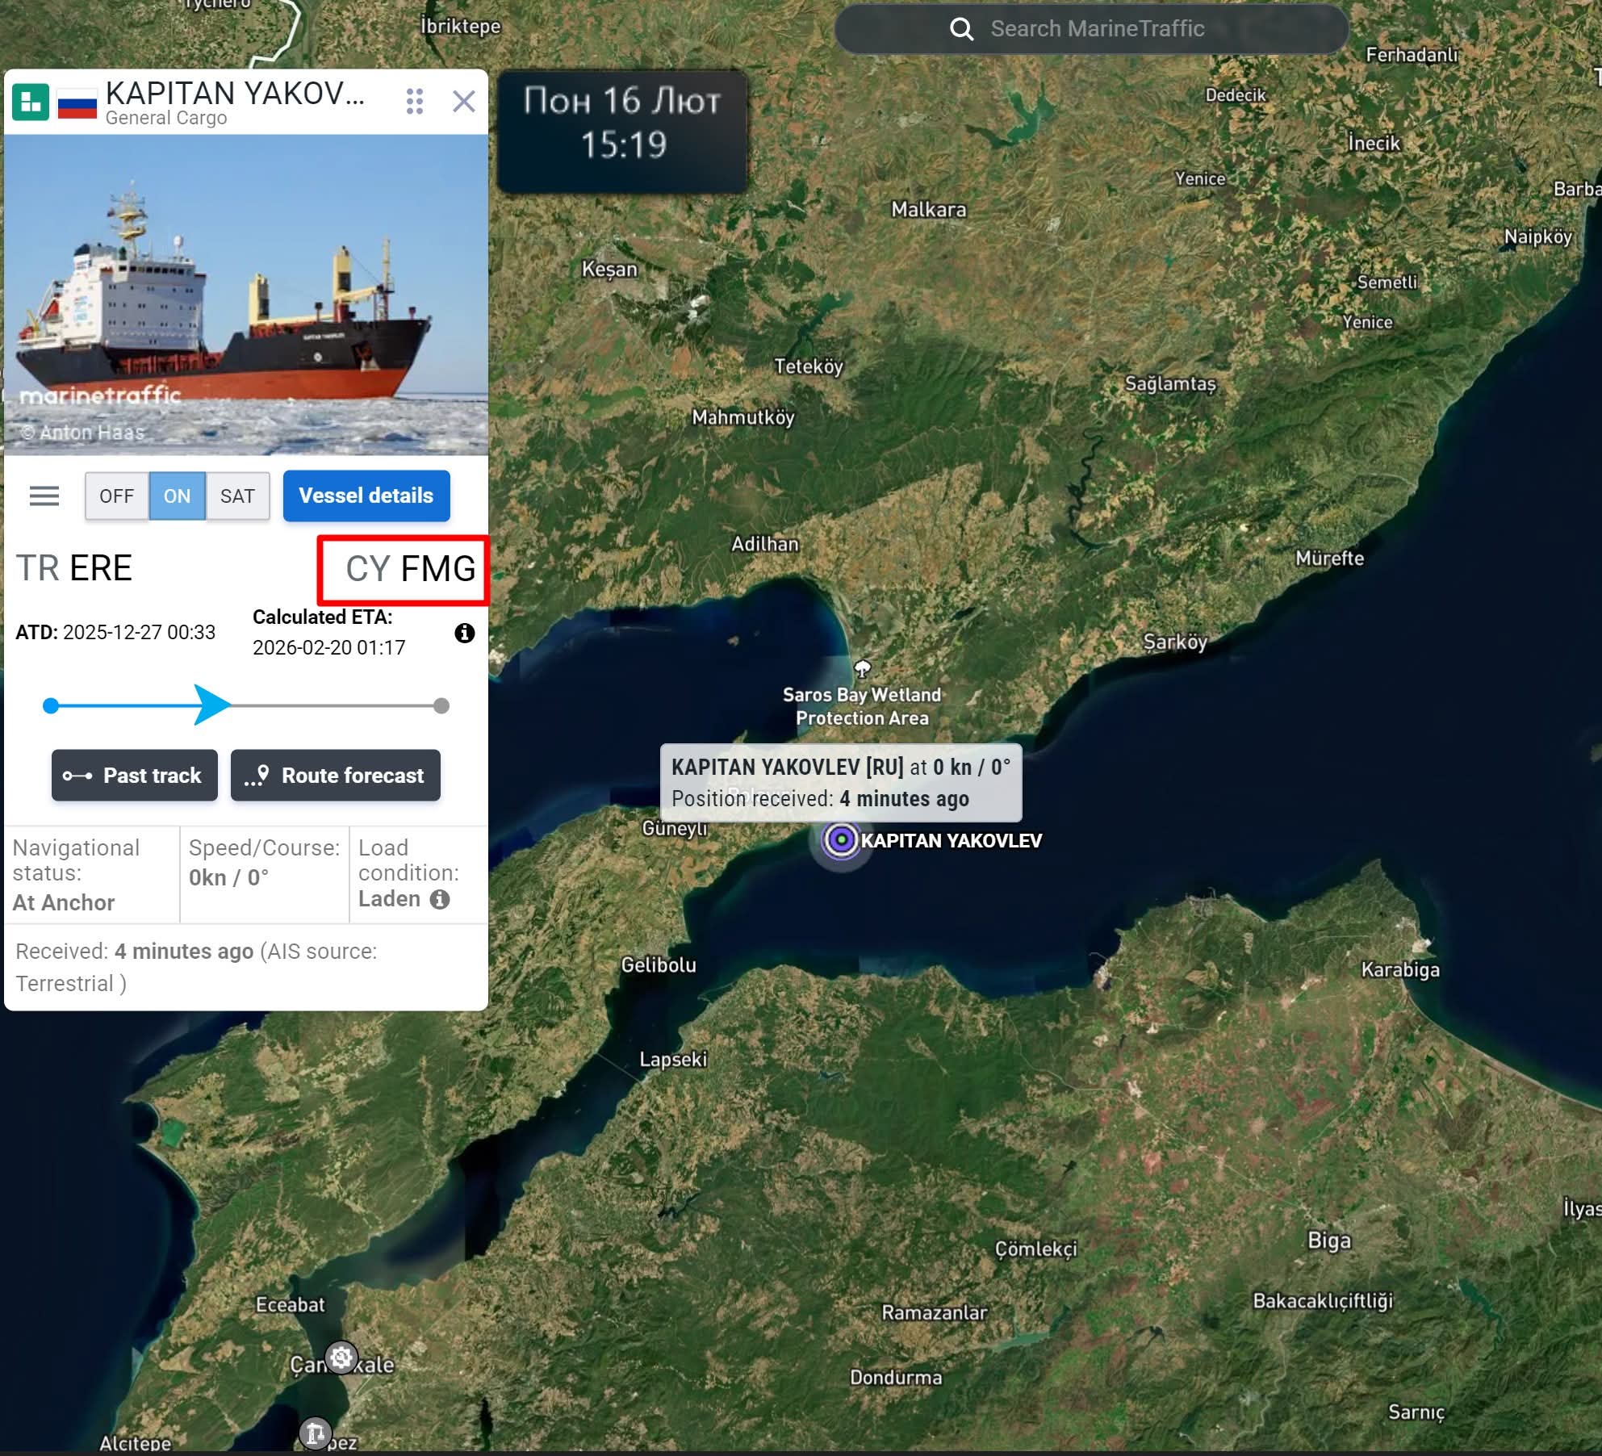The image size is (1602, 1456).
Task: Click the six-dot drag handle icon
Action: coord(415,102)
